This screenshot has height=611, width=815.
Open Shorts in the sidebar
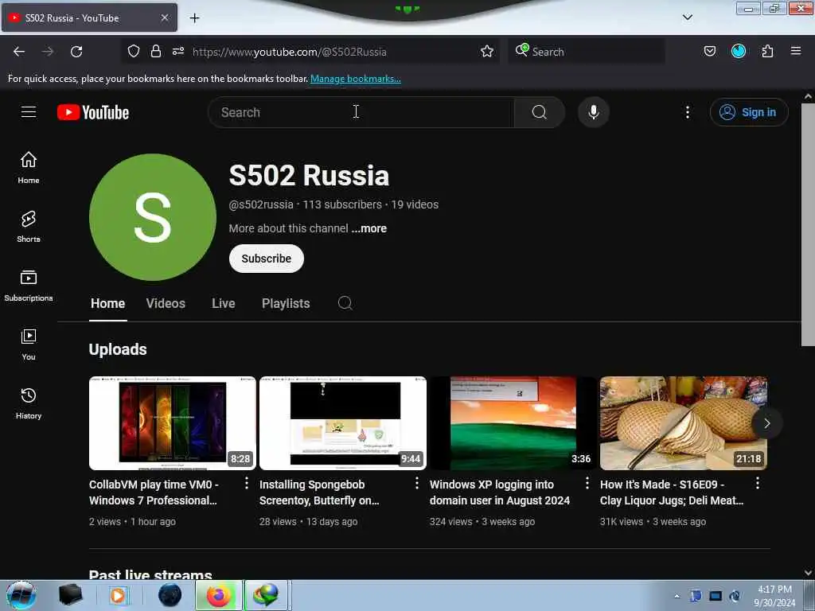[x=29, y=227]
